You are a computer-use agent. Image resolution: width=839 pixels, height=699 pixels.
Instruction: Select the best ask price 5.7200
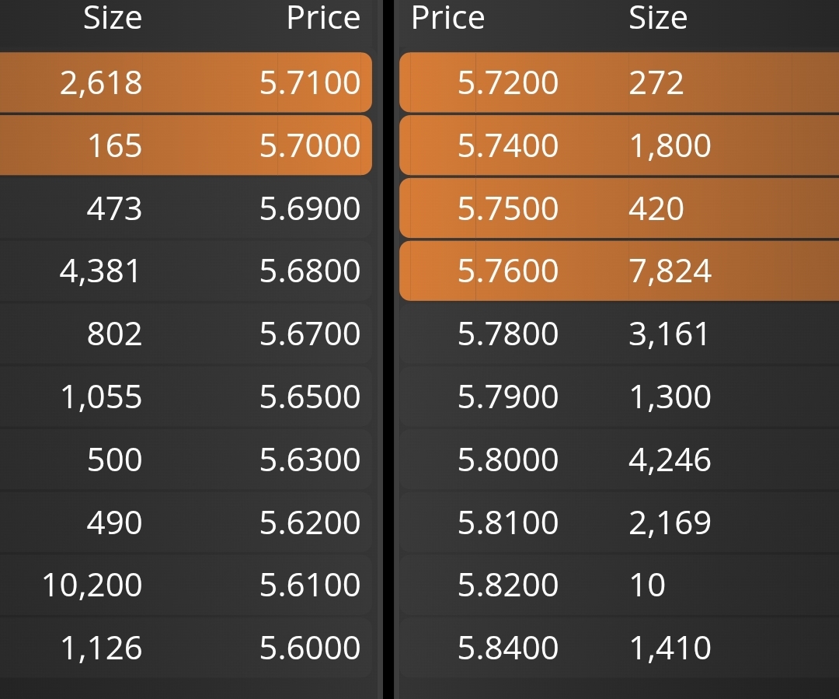[508, 82]
